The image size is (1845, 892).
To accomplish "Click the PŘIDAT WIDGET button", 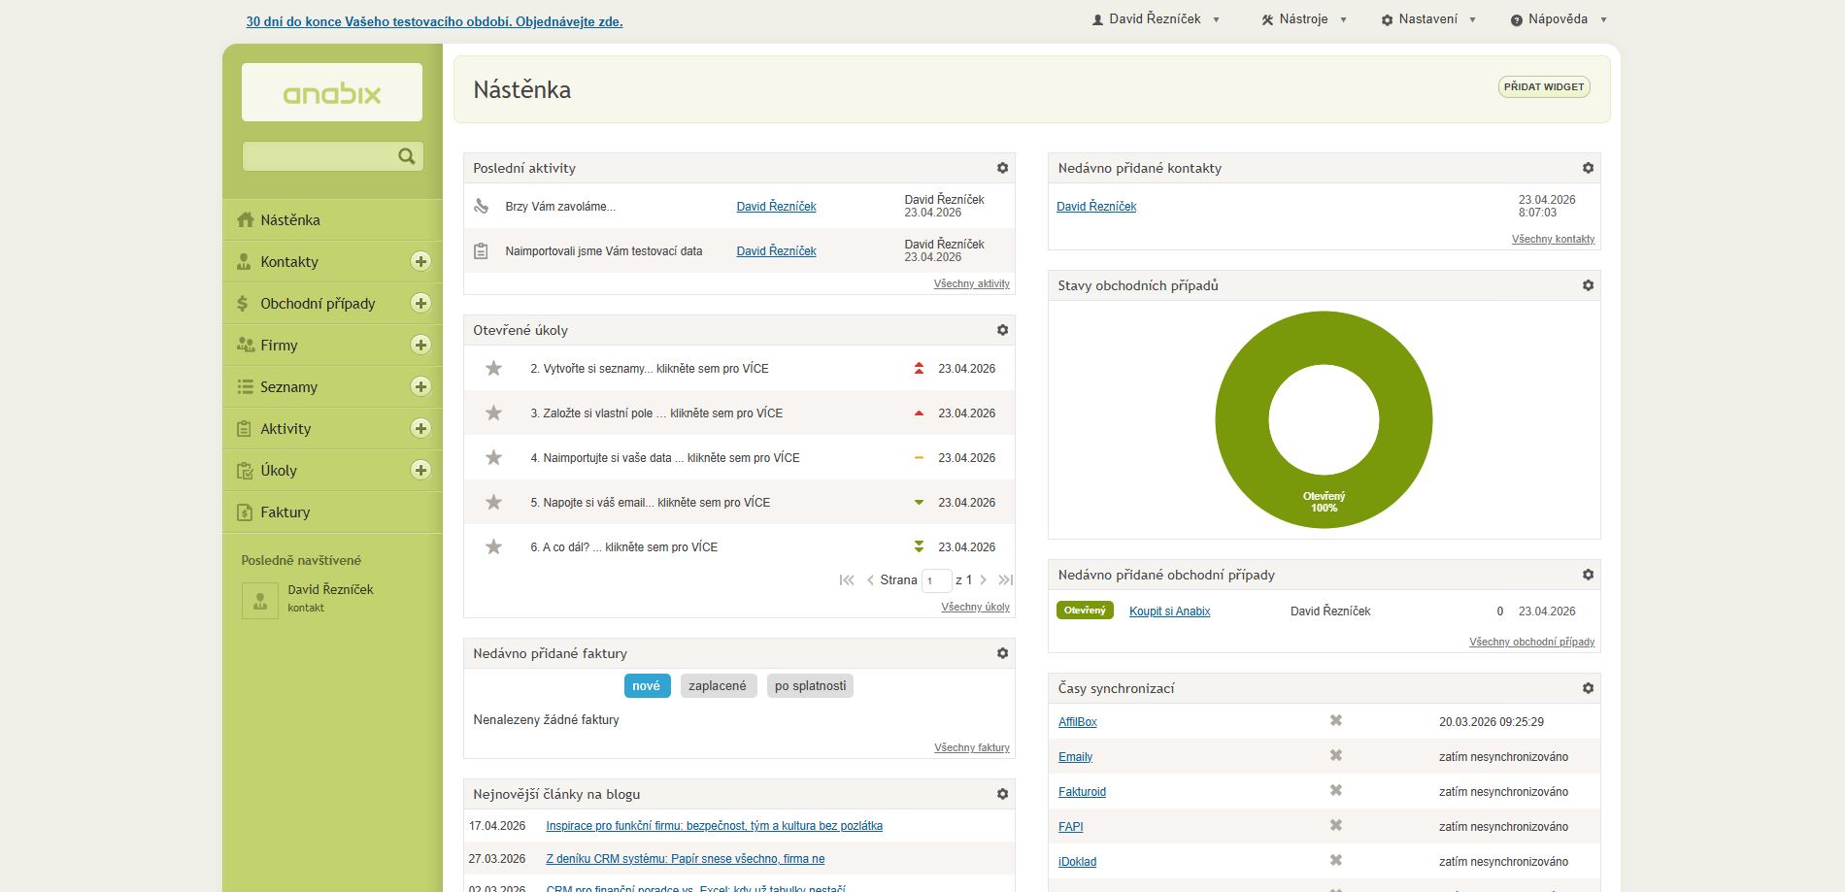I will (x=1544, y=87).
